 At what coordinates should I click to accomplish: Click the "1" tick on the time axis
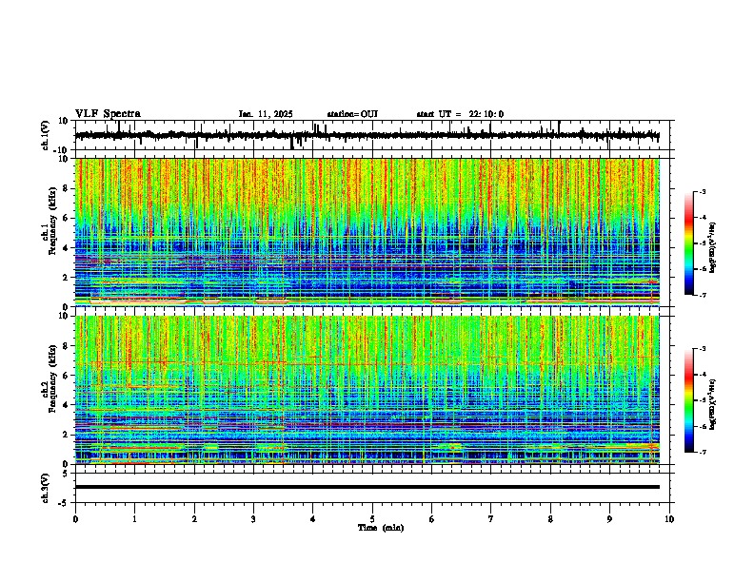[x=134, y=519]
